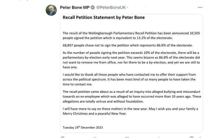Click the paragraph announcing the Wellingborough petition result
Viewport: 207px width, 138px height.
pyautogui.click(x=129, y=35)
